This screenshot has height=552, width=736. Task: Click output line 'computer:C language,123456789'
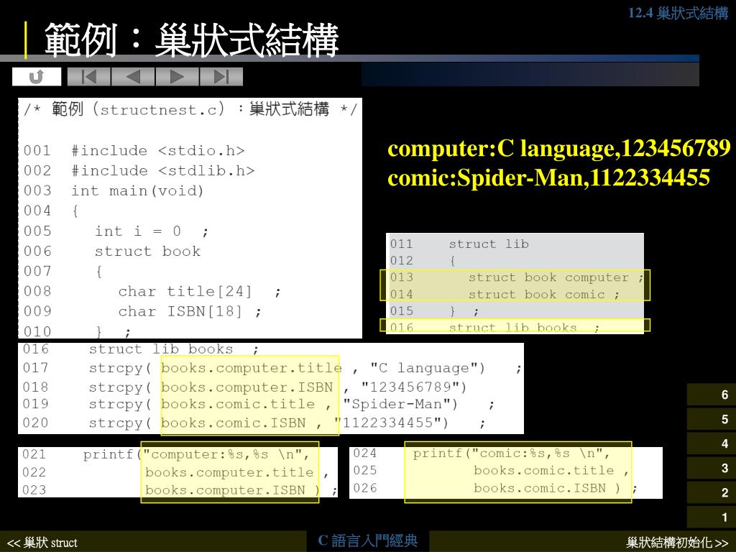click(x=558, y=148)
